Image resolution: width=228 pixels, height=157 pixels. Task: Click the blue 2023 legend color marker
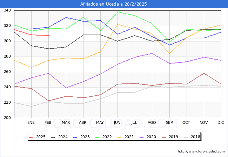[x=75, y=137]
